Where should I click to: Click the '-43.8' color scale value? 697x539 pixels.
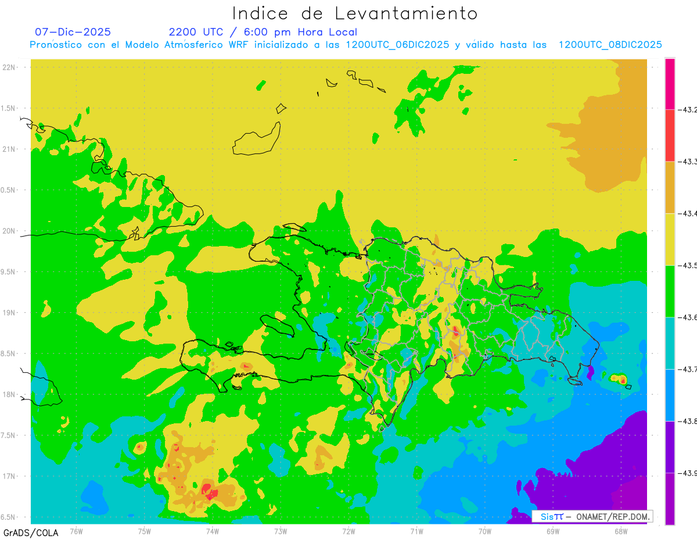coord(687,421)
